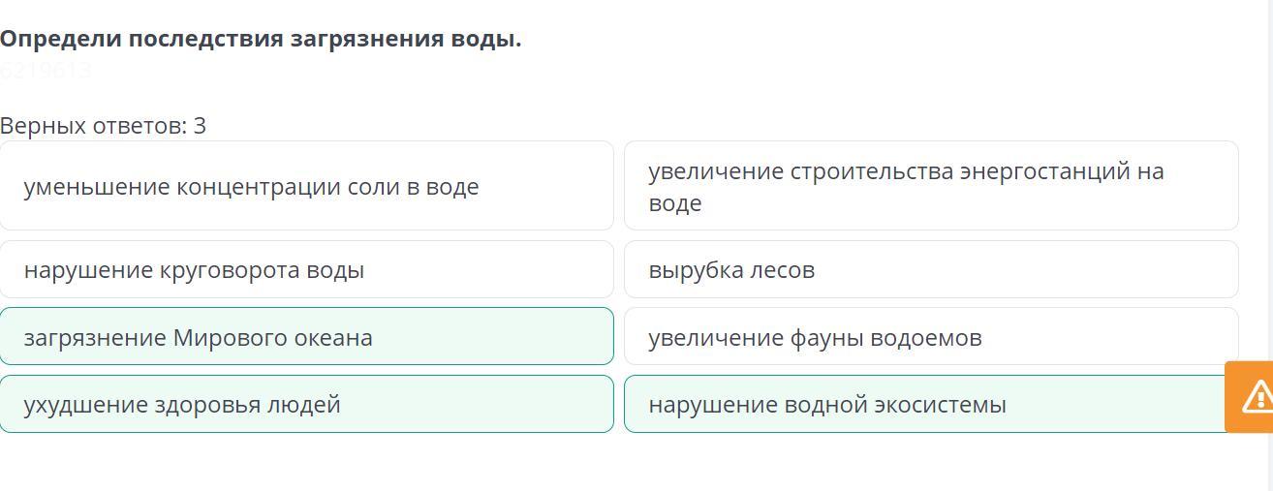Choose the answer about salt concentration decreasing
This screenshot has height=491, width=1273.
(x=306, y=186)
